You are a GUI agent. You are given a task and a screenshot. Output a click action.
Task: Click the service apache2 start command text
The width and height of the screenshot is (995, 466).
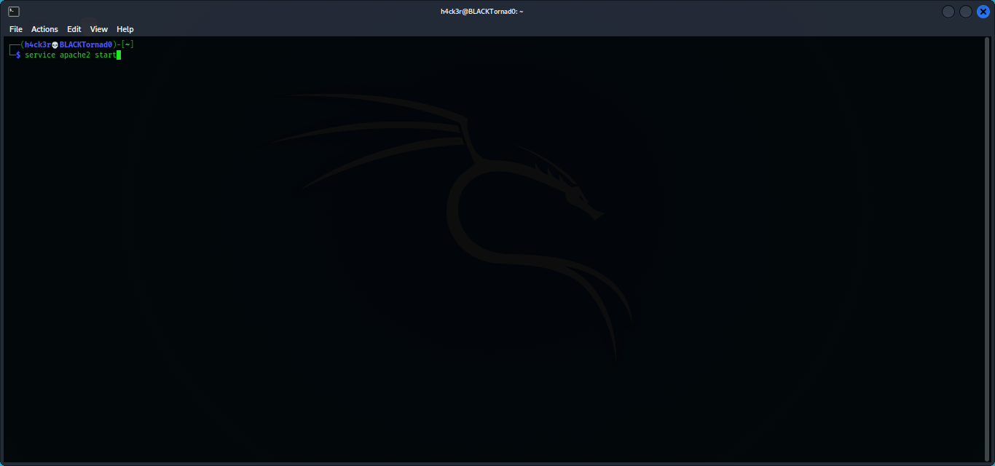tap(69, 55)
